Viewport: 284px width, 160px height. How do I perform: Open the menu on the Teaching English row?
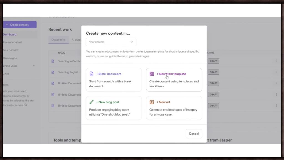(277, 72)
